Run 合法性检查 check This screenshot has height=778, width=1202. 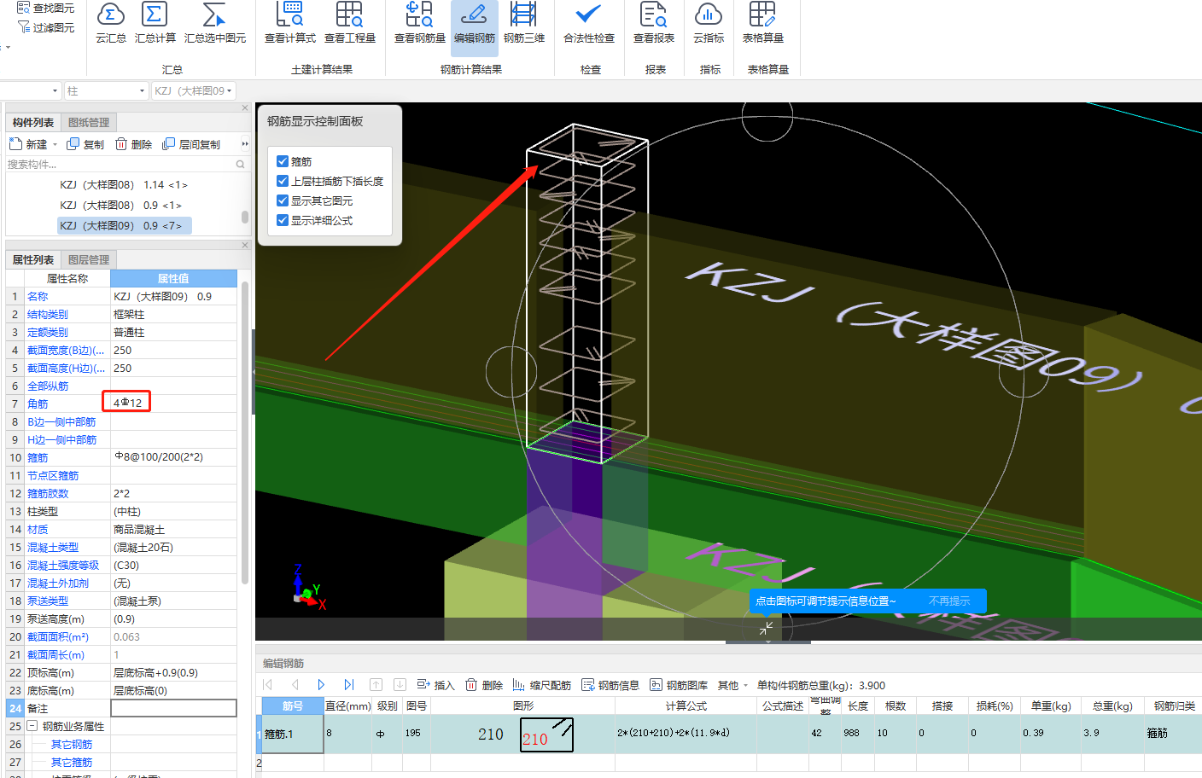(589, 23)
